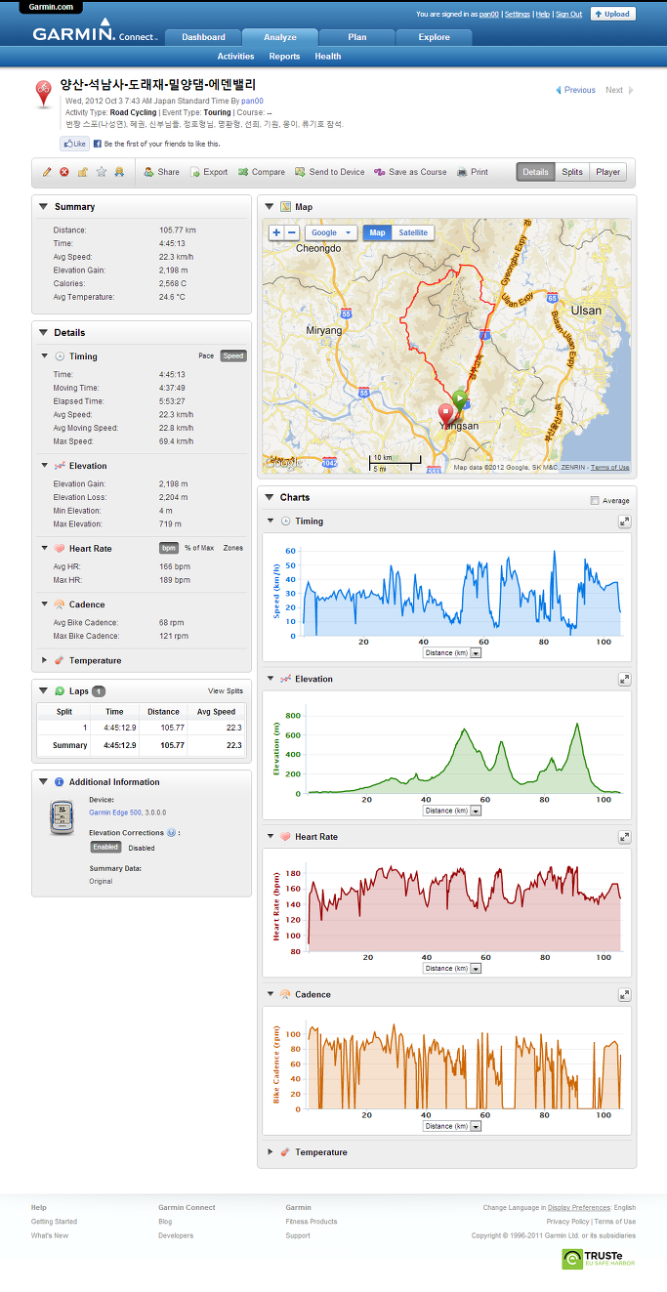667x1292 pixels.
Task: Set Heart Rate display to % of Max
Action: coord(199,548)
